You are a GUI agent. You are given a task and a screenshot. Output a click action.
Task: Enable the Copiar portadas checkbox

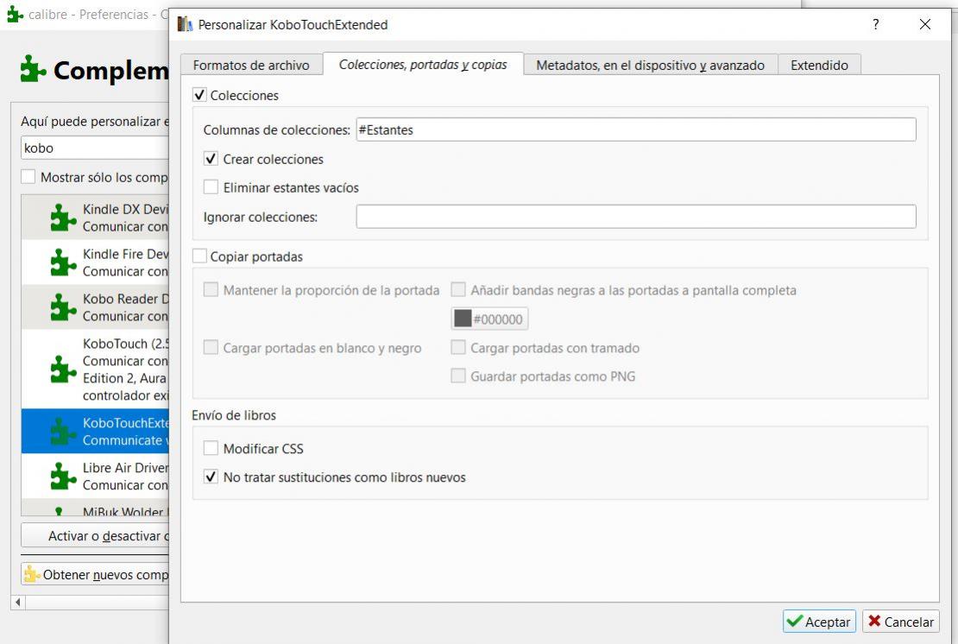click(x=200, y=256)
